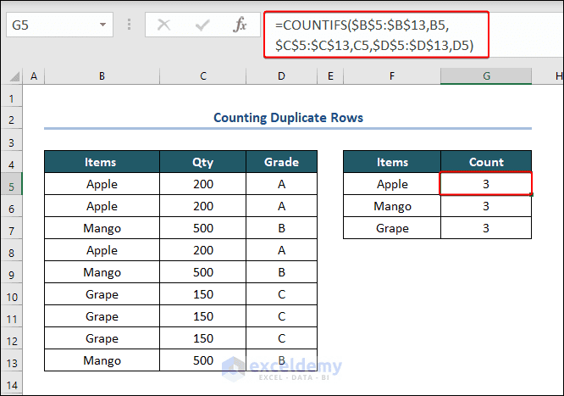The width and height of the screenshot is (564, 396).
Task: Select cell B5 containing Apple
Action: 102,184
